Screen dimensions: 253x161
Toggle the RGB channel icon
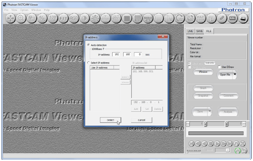(x=74, y=19)
